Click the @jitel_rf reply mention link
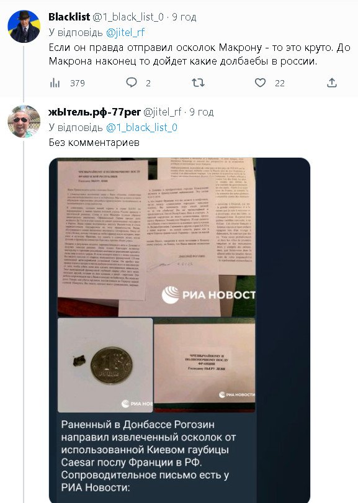 coord(125,32)
